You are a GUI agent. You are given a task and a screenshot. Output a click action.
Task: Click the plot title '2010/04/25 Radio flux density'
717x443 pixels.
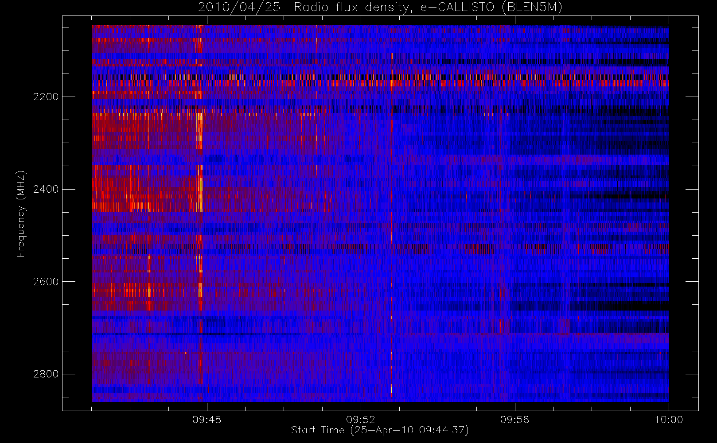point(380,8)
